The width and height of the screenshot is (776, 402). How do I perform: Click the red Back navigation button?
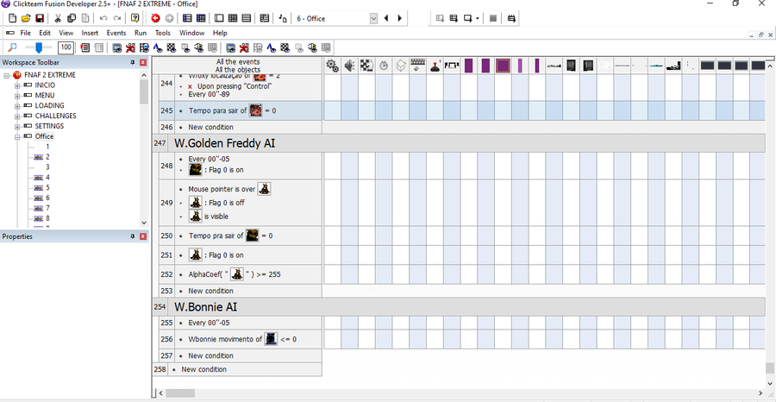point(155,18)
